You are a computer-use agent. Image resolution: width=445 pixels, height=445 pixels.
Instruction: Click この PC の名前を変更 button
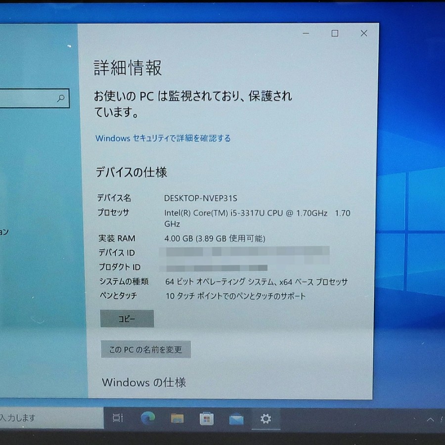pos(146,350)
